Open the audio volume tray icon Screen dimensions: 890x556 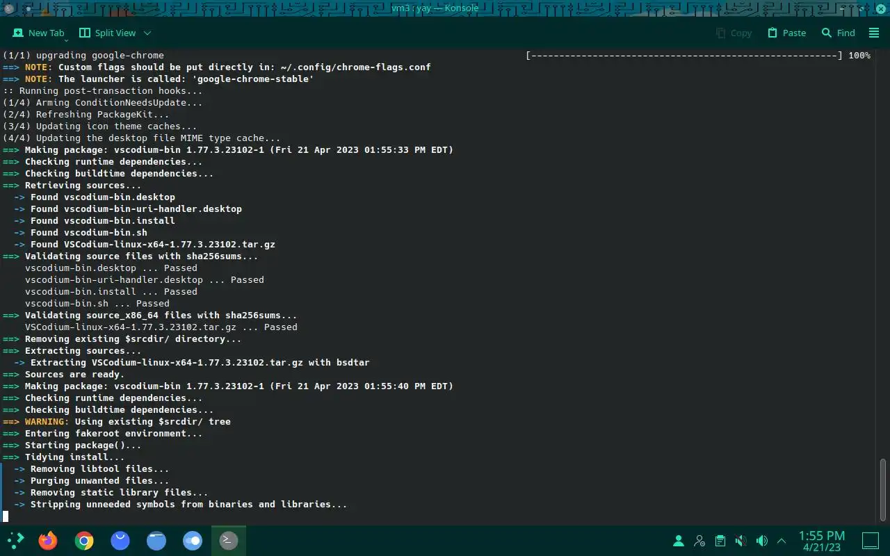pyautogui.click(x=762, y=541)
